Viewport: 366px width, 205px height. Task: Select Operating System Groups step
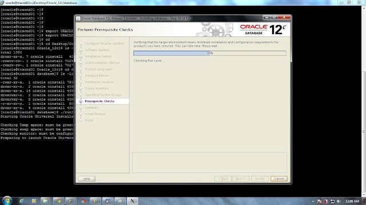[103, 95]
